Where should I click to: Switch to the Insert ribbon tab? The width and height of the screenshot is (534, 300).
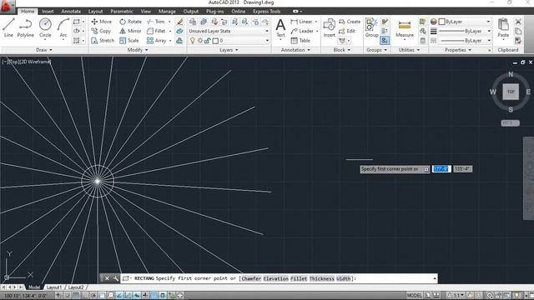(x=48, y=11)
